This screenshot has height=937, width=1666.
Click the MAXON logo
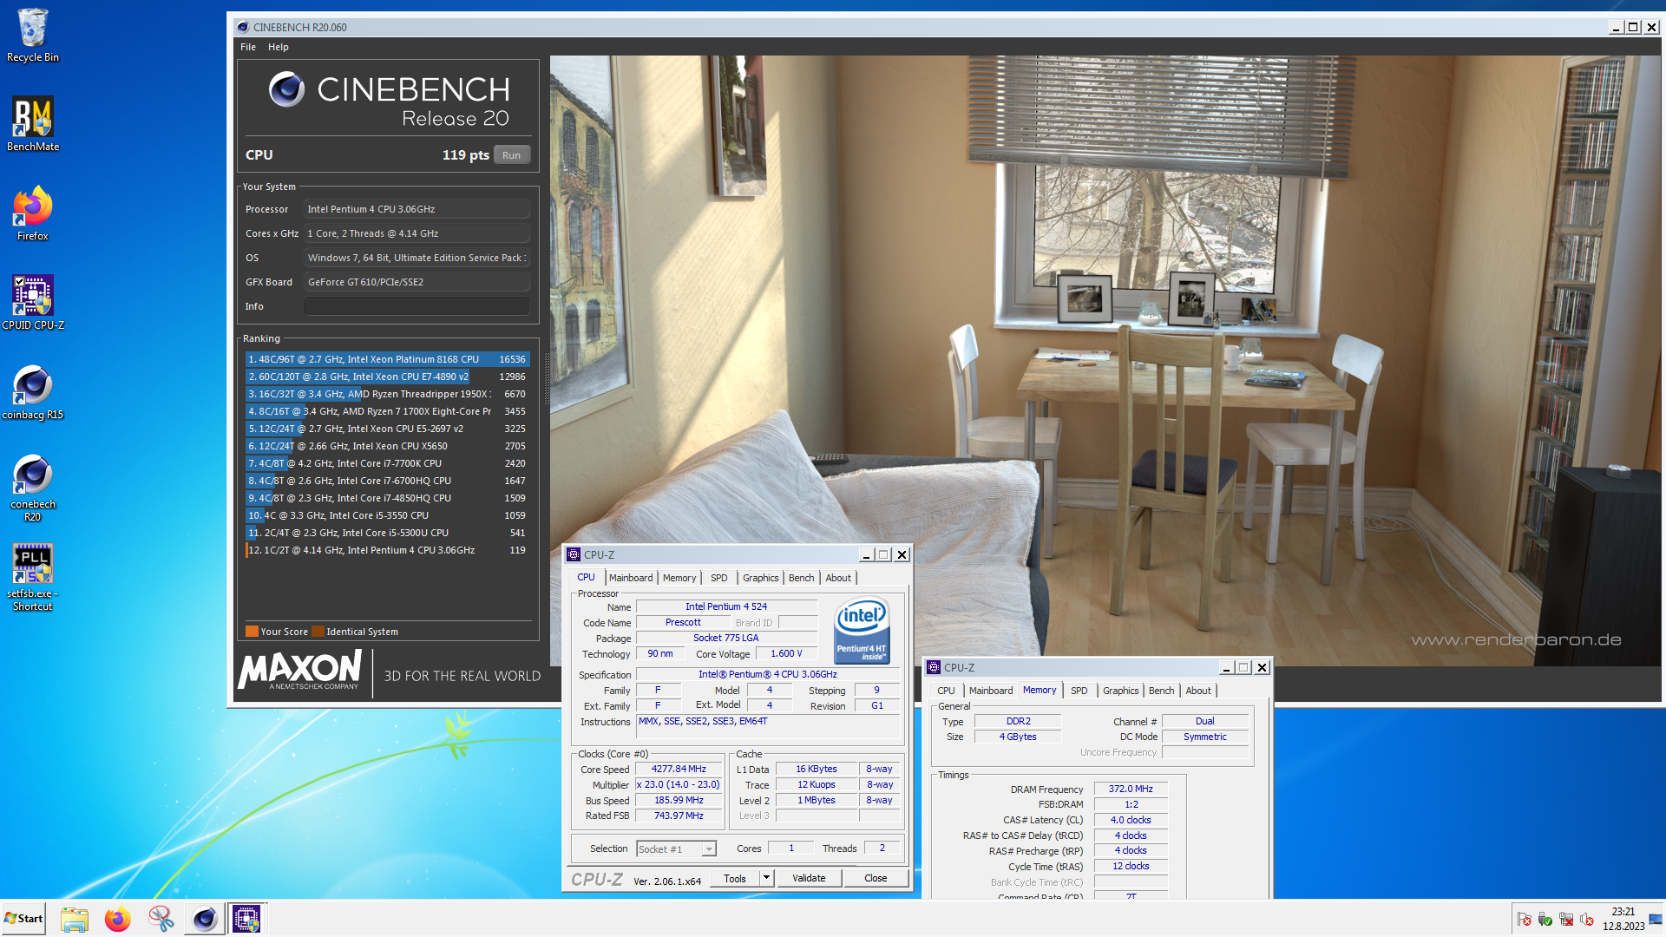tap(299, 670)
